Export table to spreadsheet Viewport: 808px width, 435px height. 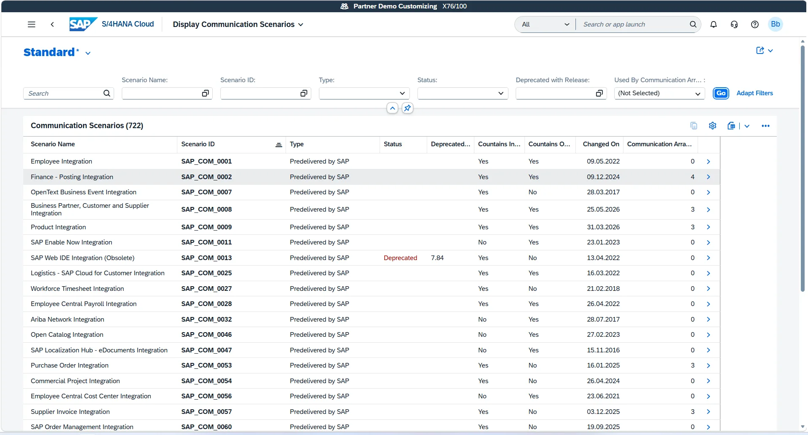pyautogui.click(x=731, y=126)
